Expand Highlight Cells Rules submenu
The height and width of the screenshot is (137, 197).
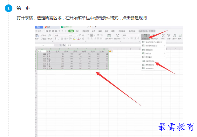153,42
